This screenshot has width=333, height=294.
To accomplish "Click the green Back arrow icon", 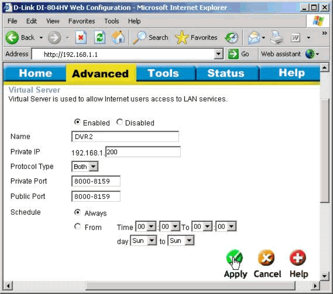I will tap(12, 37).
